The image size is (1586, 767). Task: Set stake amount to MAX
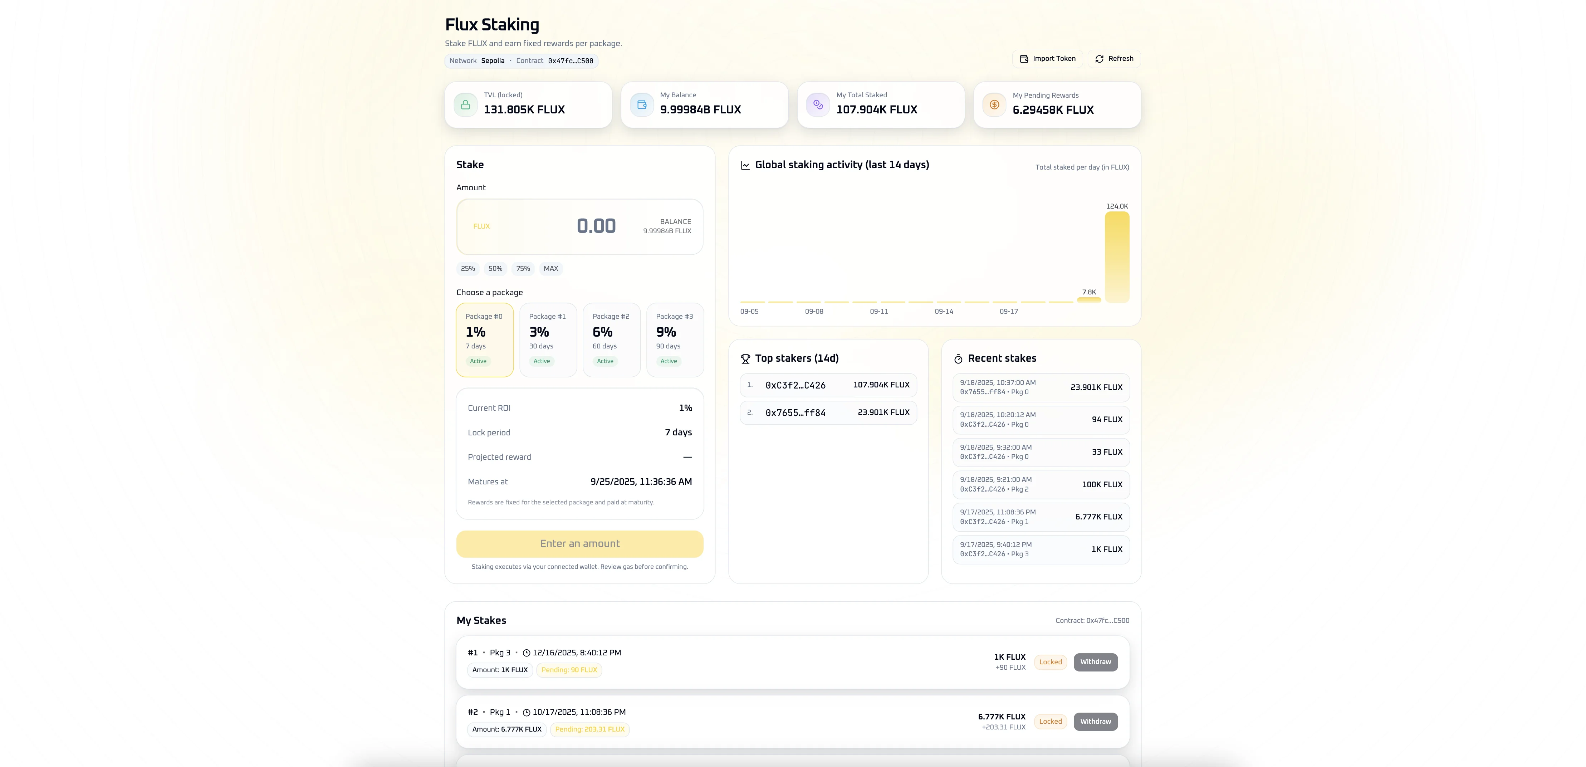point(550,268)
